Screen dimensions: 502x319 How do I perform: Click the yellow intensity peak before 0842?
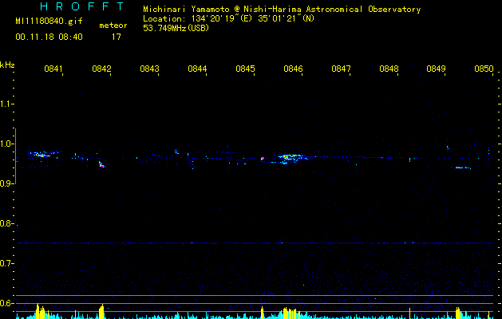click(x=101, y=311)
